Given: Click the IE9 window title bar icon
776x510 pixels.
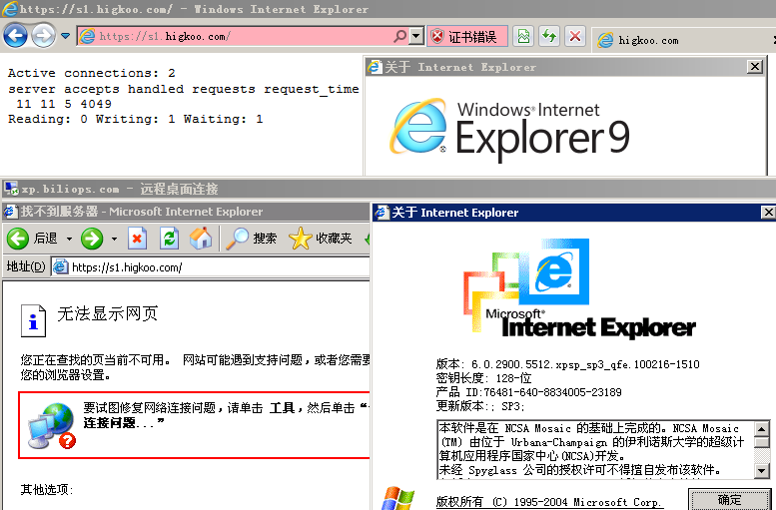Looking at the screenshot, I should pos(10,9).
